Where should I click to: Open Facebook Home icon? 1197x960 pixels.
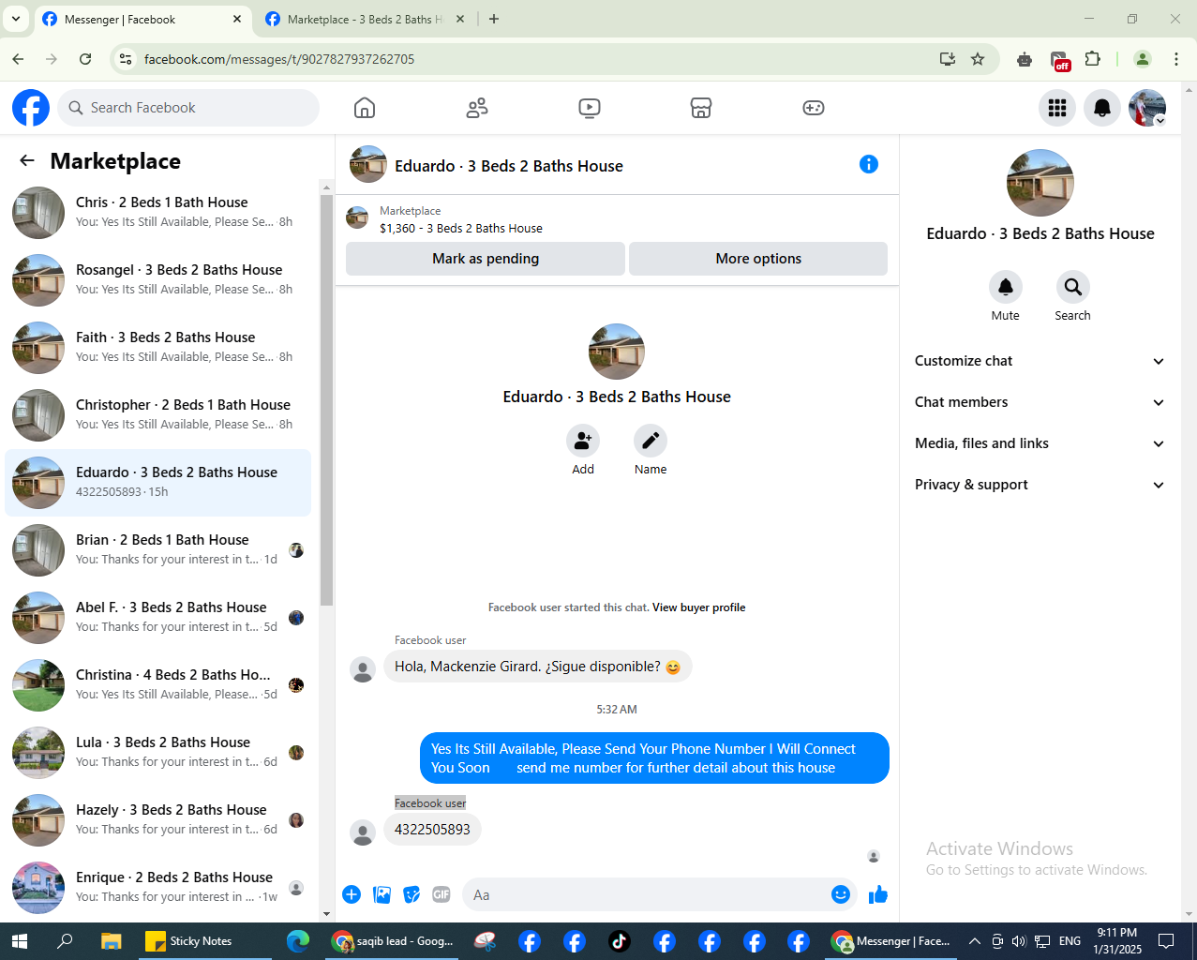365,108
